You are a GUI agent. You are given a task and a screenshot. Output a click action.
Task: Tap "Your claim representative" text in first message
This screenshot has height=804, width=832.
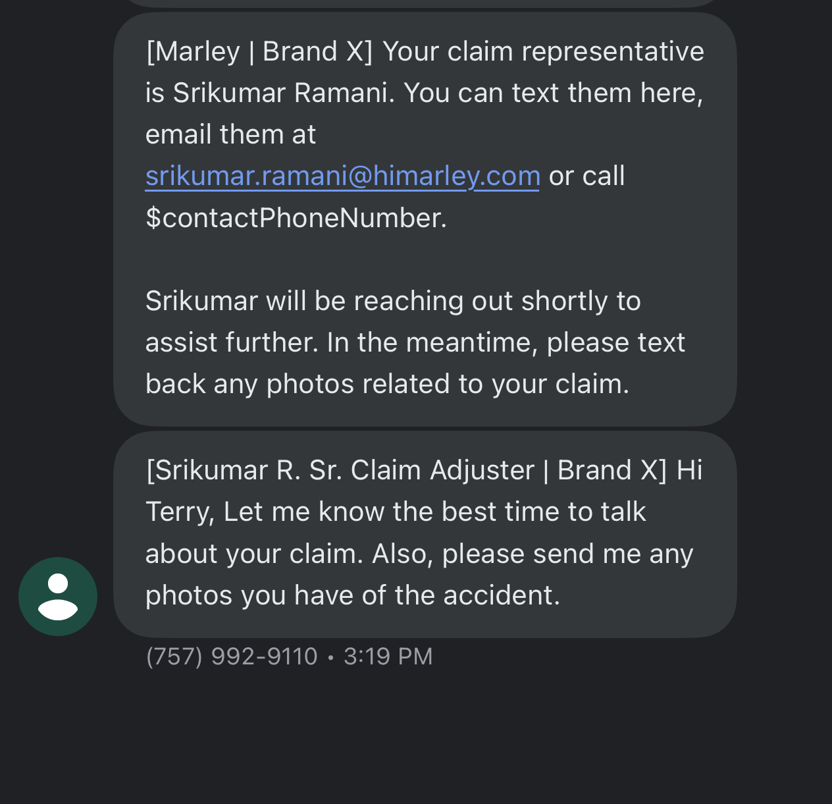[543, 51]
